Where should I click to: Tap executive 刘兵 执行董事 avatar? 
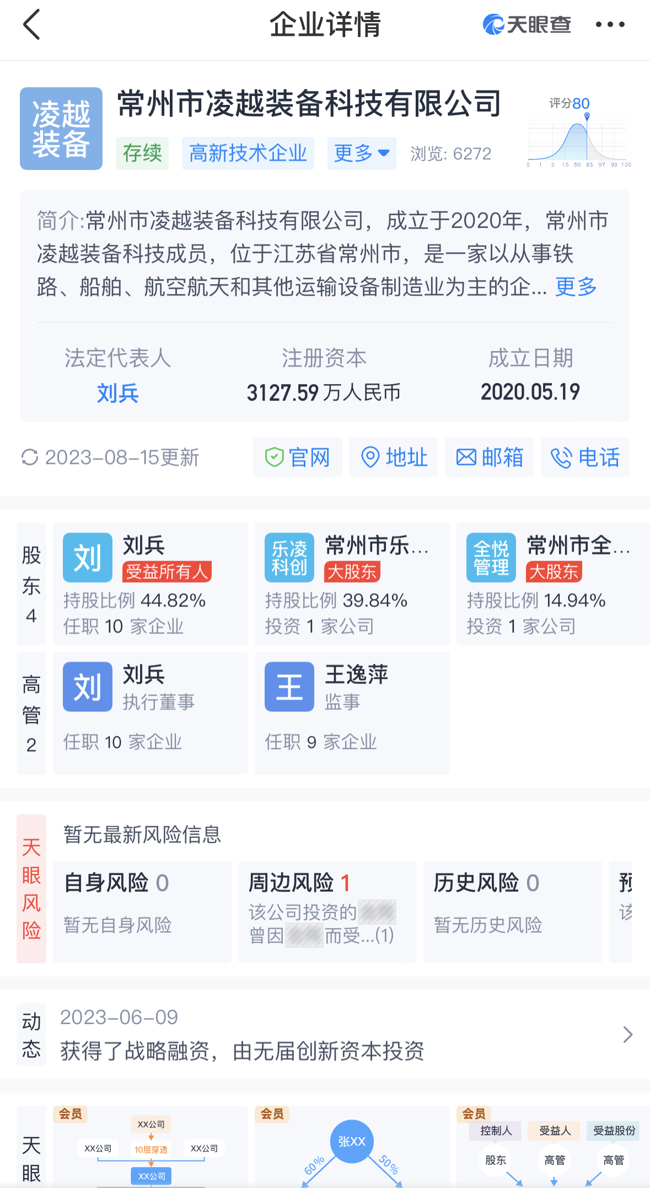coord(88,687)
